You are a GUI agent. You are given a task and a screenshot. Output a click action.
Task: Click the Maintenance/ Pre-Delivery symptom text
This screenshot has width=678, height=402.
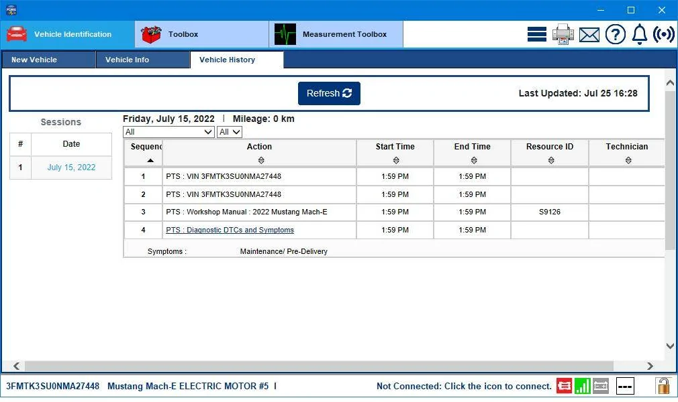[284, 251]
